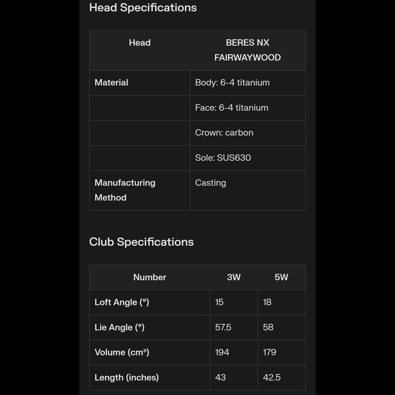The image size is (395, 395).
Task: Click the 5W lie angle value 58
Action: 268,328
